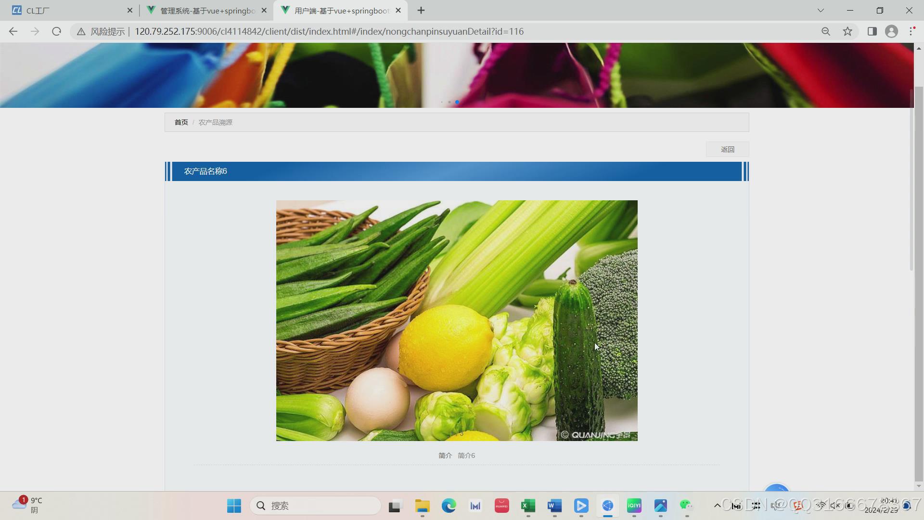Click the 返回 button
The height and width of the screenshot is (520, 924).
727,149
